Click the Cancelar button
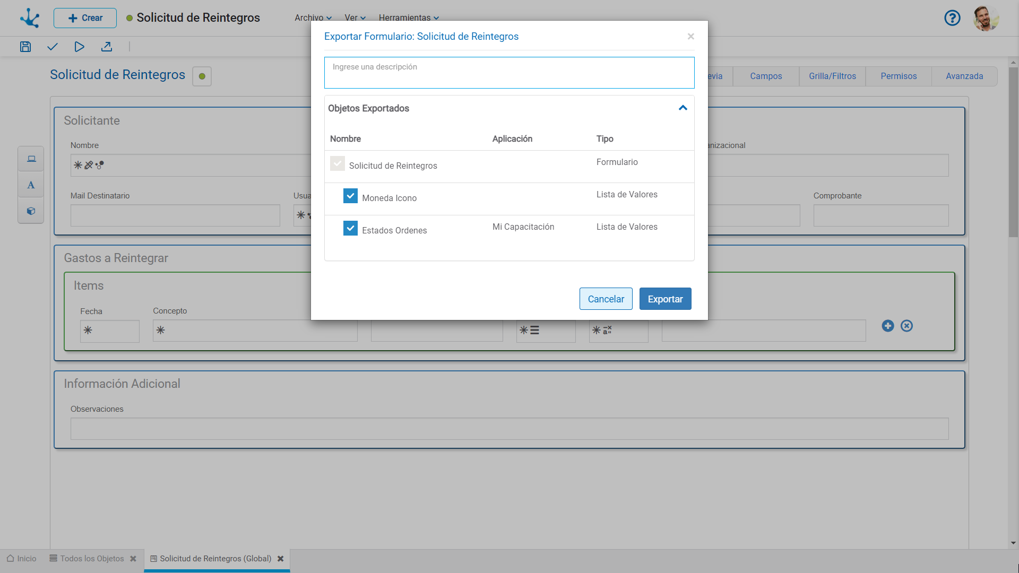1019x573 pixels. [606, 299]
